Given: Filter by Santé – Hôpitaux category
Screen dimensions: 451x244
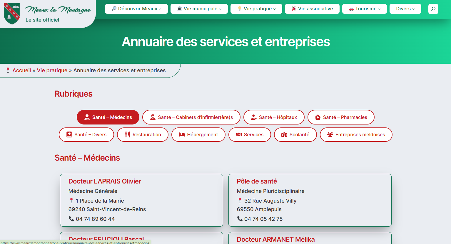Looking at the screenshot, I should coord(274,117).
